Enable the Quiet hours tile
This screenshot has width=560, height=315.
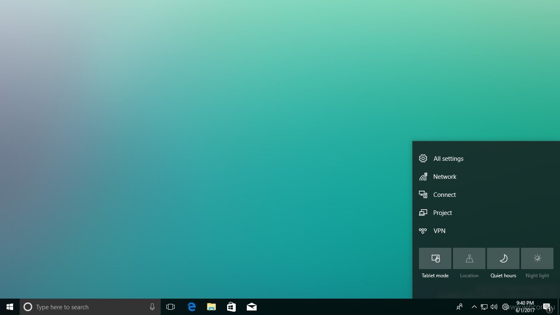click(503, 258)
